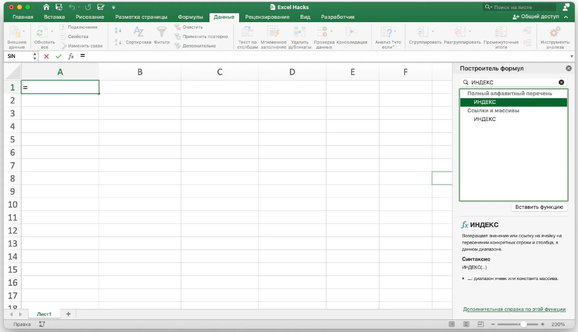The width and height of the screenshot is (578, 332).
Task: Click Remove Duplicates (Удалить дубликаты) icon
Action: point(300,32)
